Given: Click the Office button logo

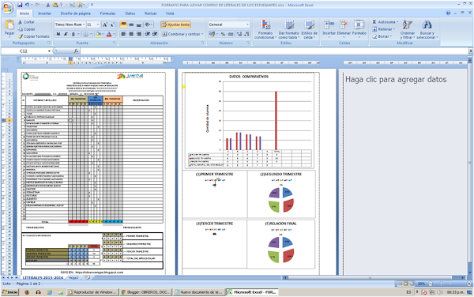Looking at the screenshot, I should pos(8,8).
